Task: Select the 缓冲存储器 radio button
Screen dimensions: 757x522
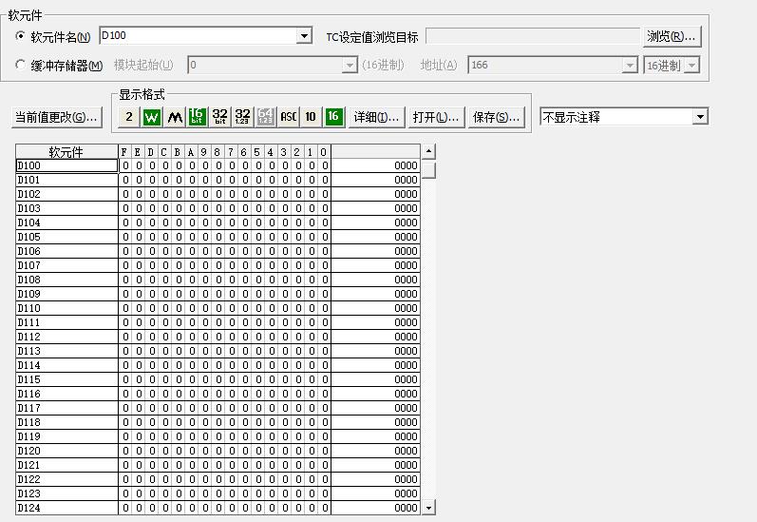Action: 22,66
